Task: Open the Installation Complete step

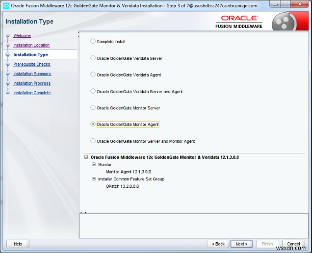Action: pos(32,93)
